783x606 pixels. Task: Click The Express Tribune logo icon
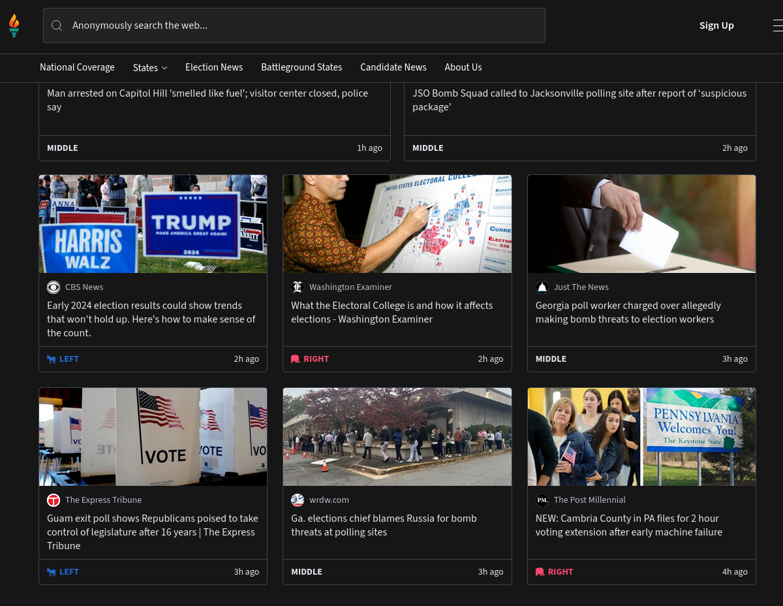tap(54, 500)
